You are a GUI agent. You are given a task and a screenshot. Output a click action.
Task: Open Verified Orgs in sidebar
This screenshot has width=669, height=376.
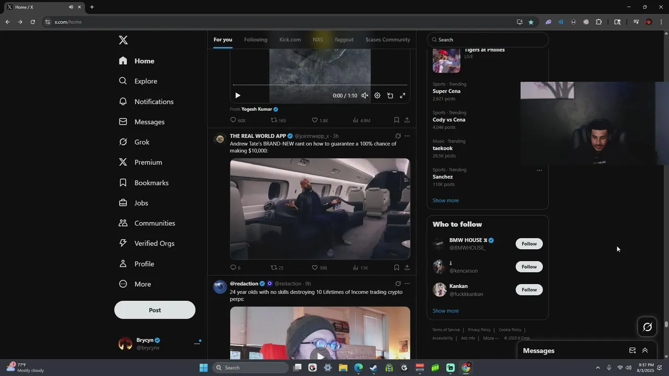point(146,243)
